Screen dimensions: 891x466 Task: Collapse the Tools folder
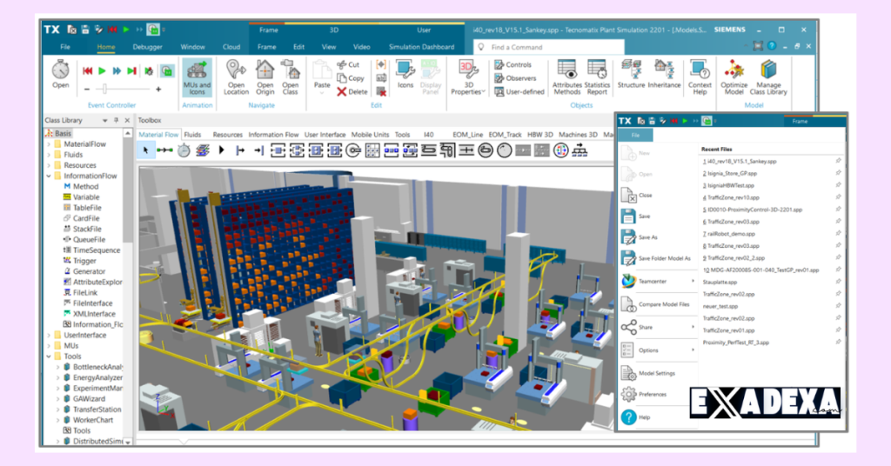49,356
